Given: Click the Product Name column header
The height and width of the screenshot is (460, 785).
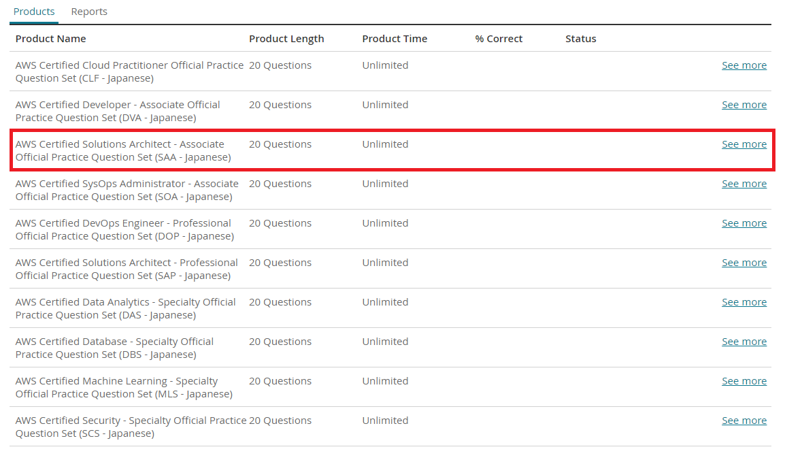Looking at the screenshot, I should click(x=51, y=39).
